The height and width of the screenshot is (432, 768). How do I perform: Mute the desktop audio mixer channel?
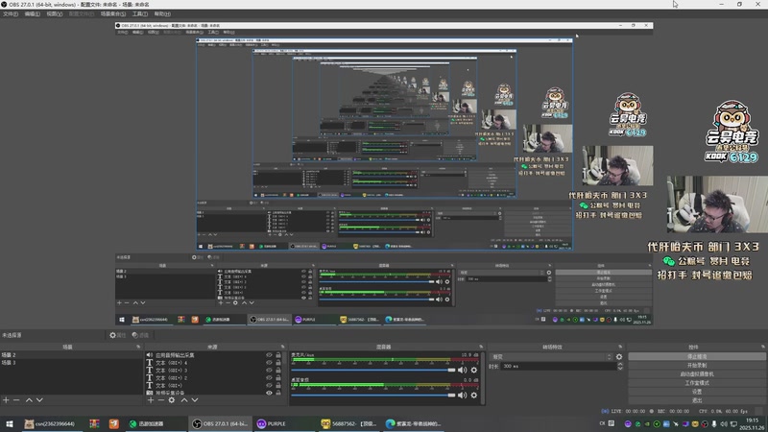point(462,395)
